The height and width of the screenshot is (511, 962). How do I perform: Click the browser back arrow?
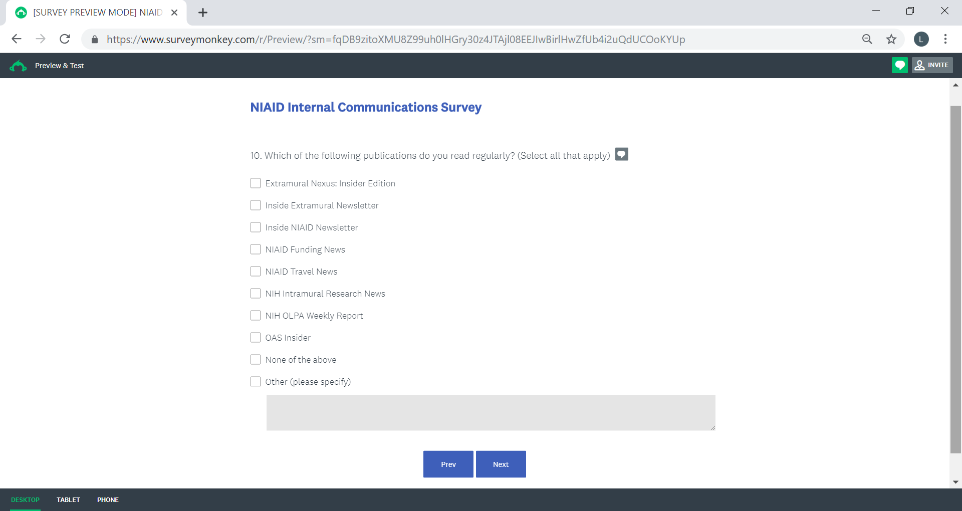click(17, 39)
